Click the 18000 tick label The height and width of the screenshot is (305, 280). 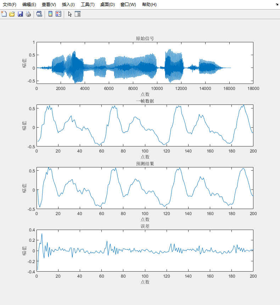(x=253, y=89)
